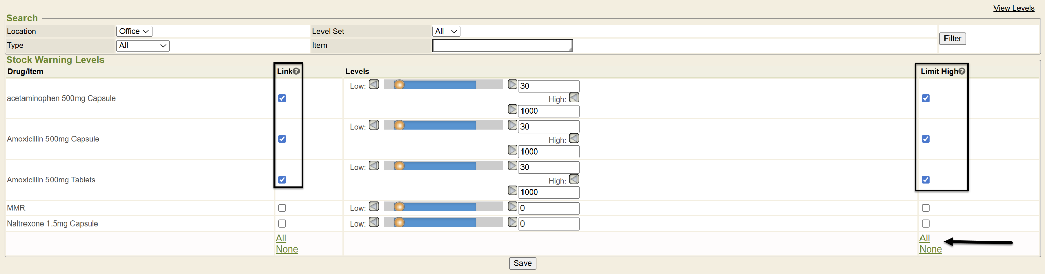
Task: Click the Limit High help icon
Action: pos(962,71)
